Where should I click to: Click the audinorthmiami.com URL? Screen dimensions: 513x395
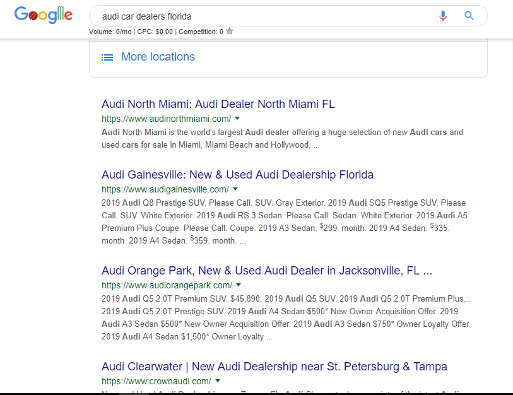point(167,119)
